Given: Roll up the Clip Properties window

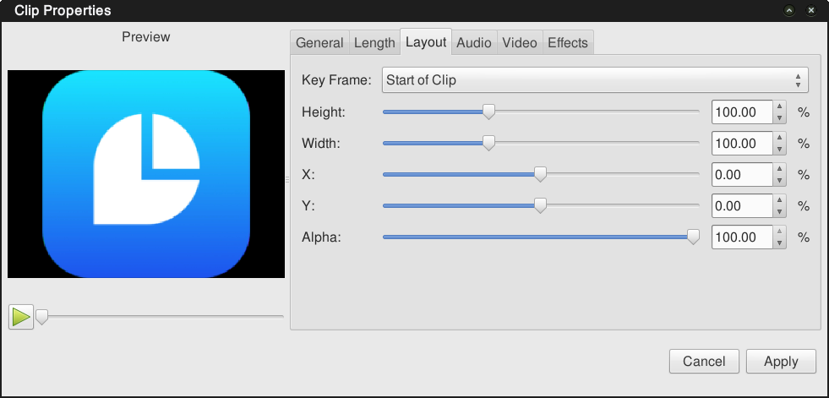Looking at the screenshot, I should click(x=790, y=10).
